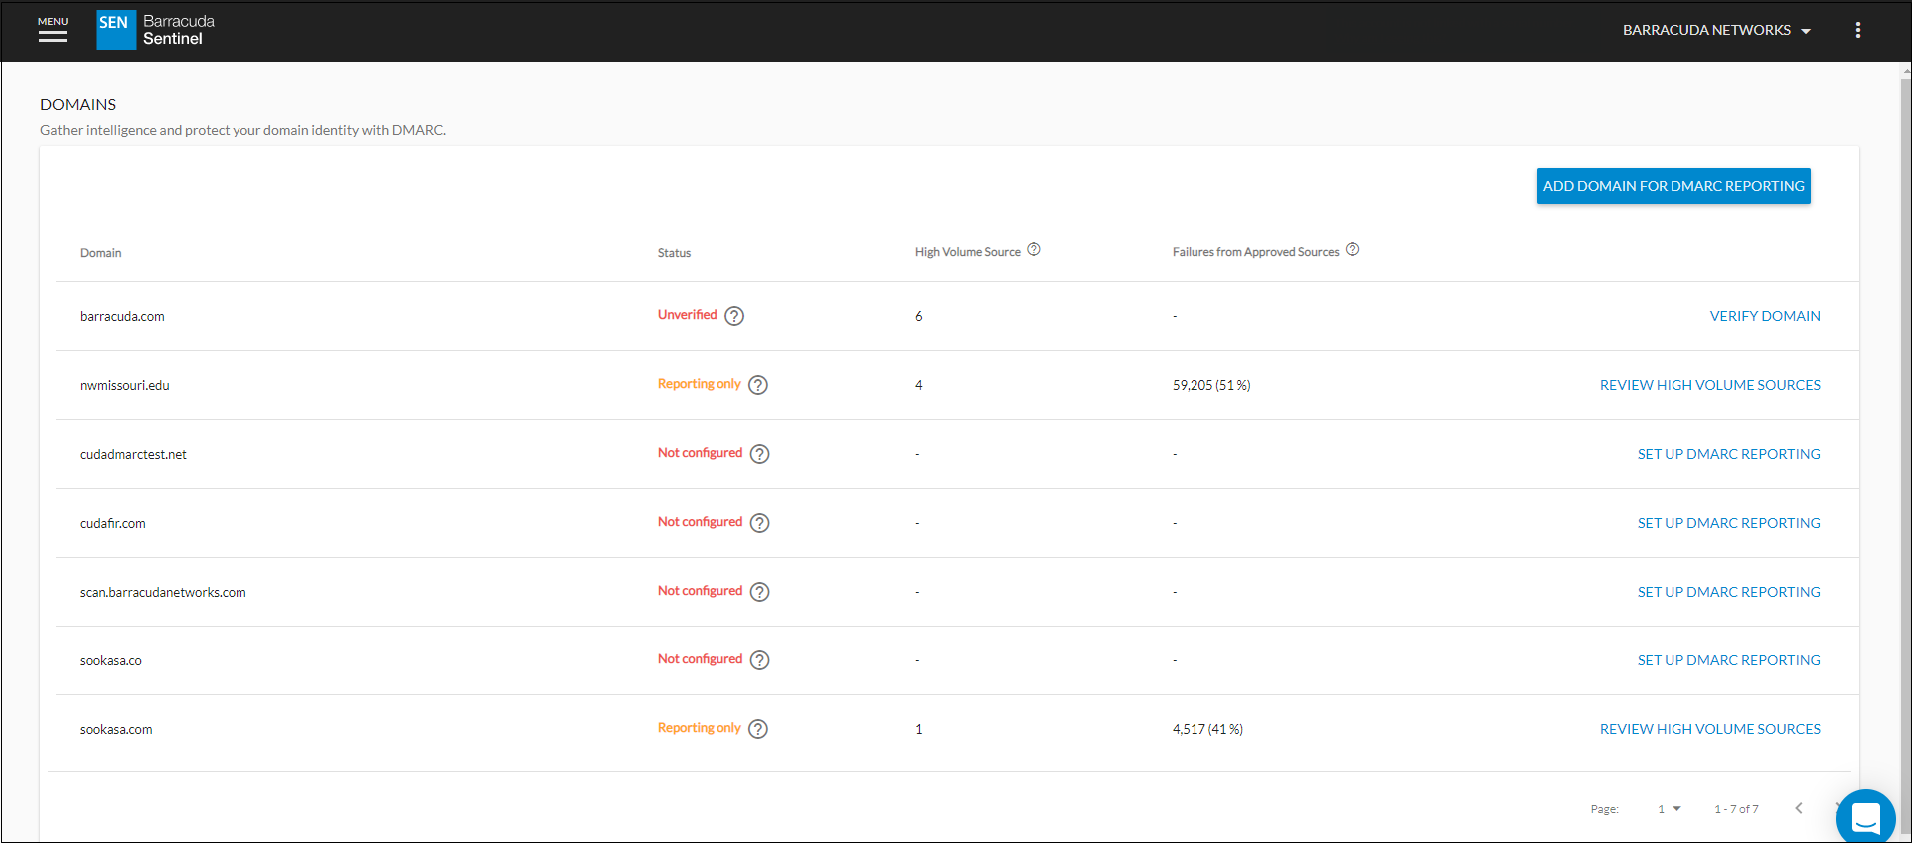
Task: Click the Status column header
Action: 674,253
